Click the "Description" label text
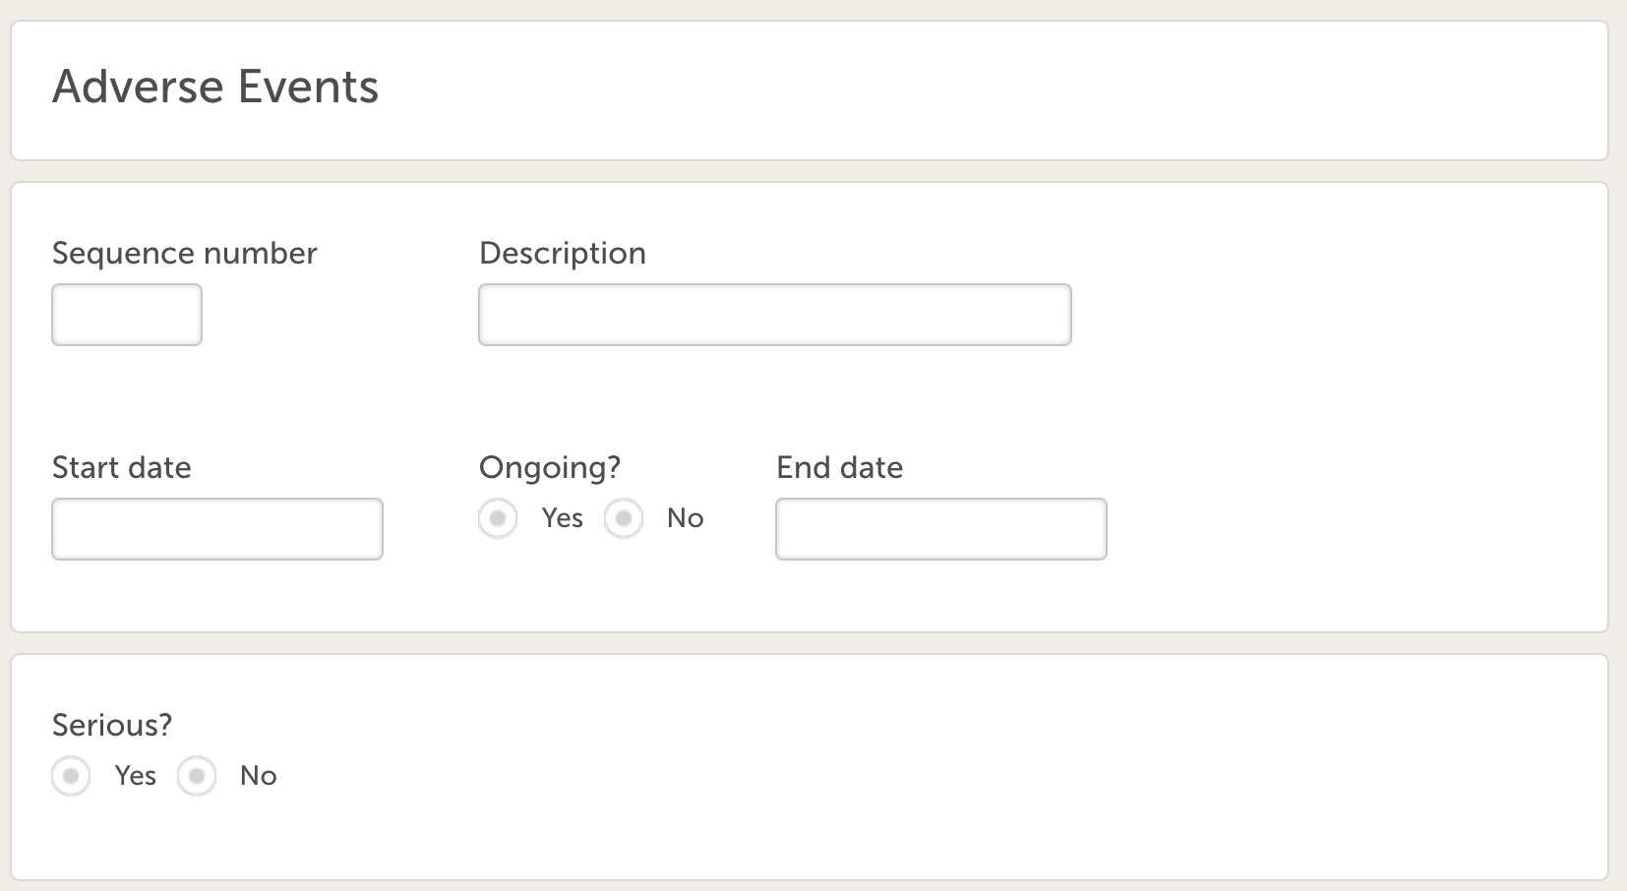Image resolution: width=1627 pixels, height=891 pixels. point(562,254)
